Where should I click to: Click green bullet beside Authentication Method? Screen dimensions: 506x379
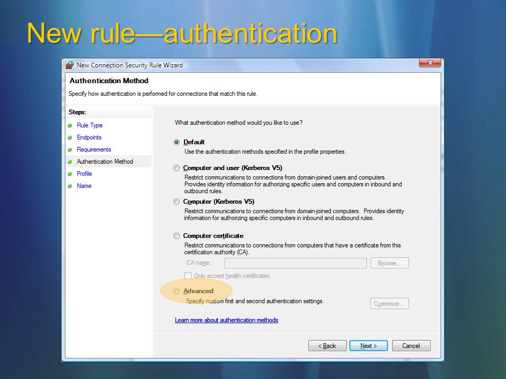pos(70,162)
